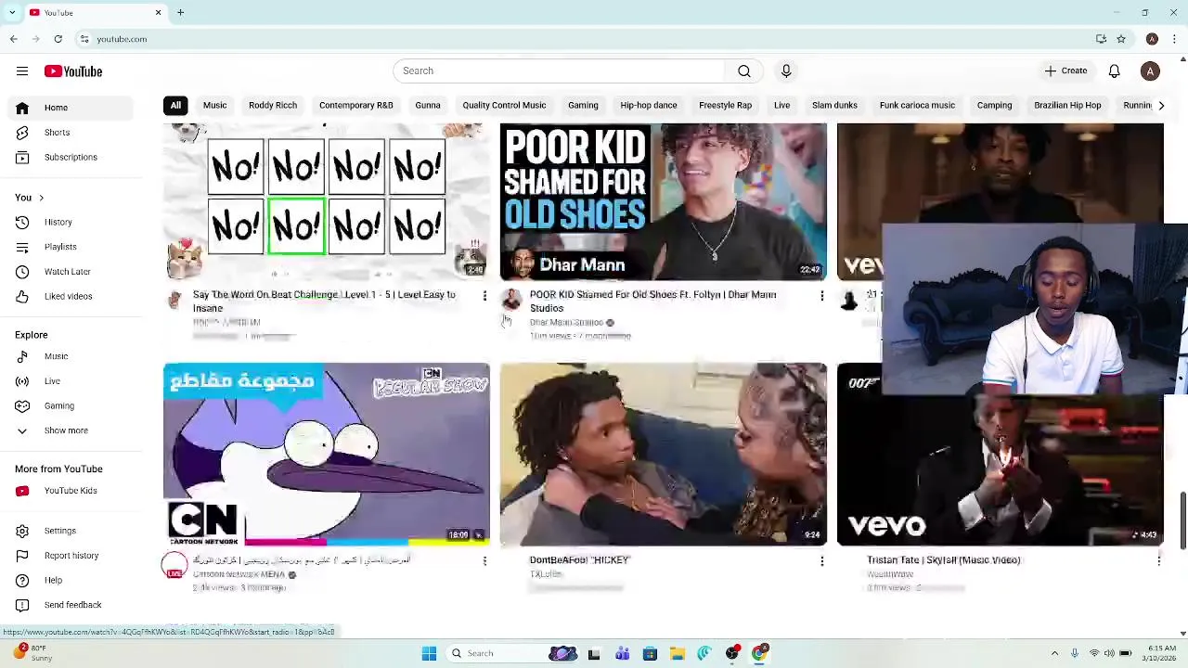Click the POOR KID Shamed video title

(x=652, y=301)
